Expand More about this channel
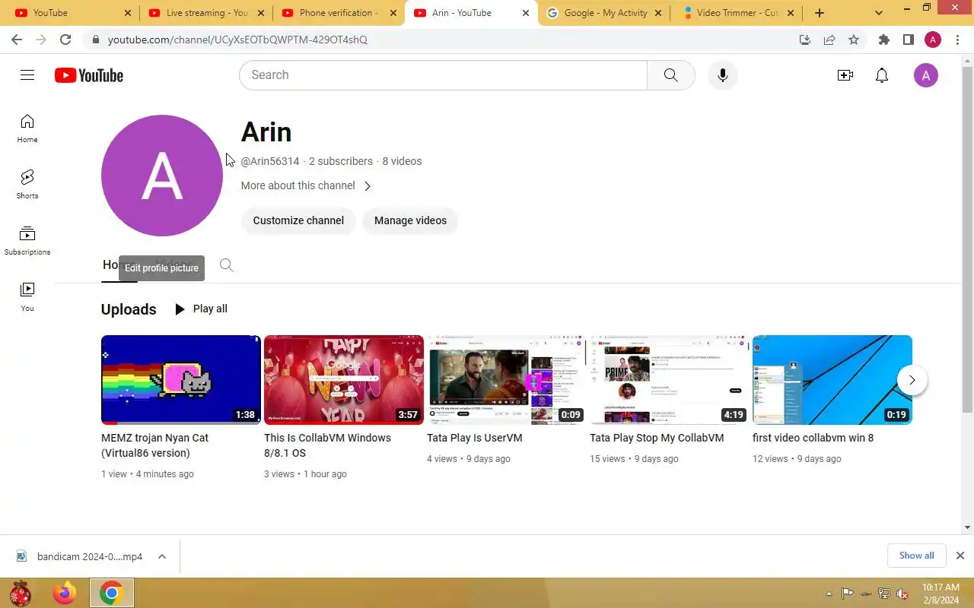Image resolution: width=974 pixels, height=608 pixels. [x=306, y=185]
